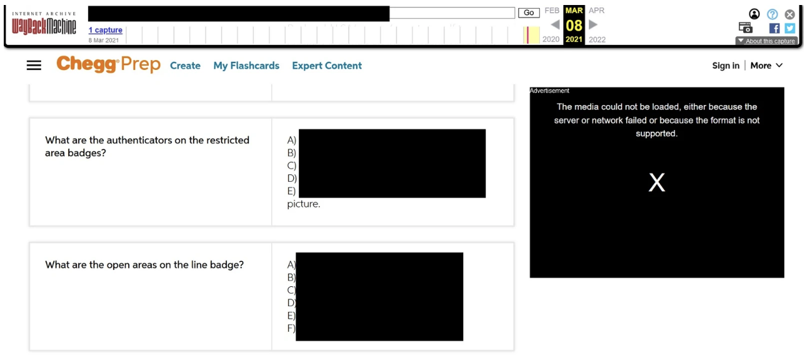Go to the next capture arrow
This screenshot has width=805, height=360.
(593, 25)
